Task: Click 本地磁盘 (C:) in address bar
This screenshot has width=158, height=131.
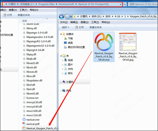Action: [x=27, y=4]
